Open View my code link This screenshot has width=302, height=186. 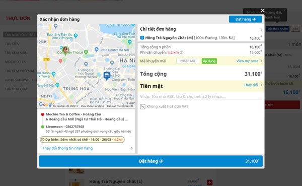(x=247, y=61)
